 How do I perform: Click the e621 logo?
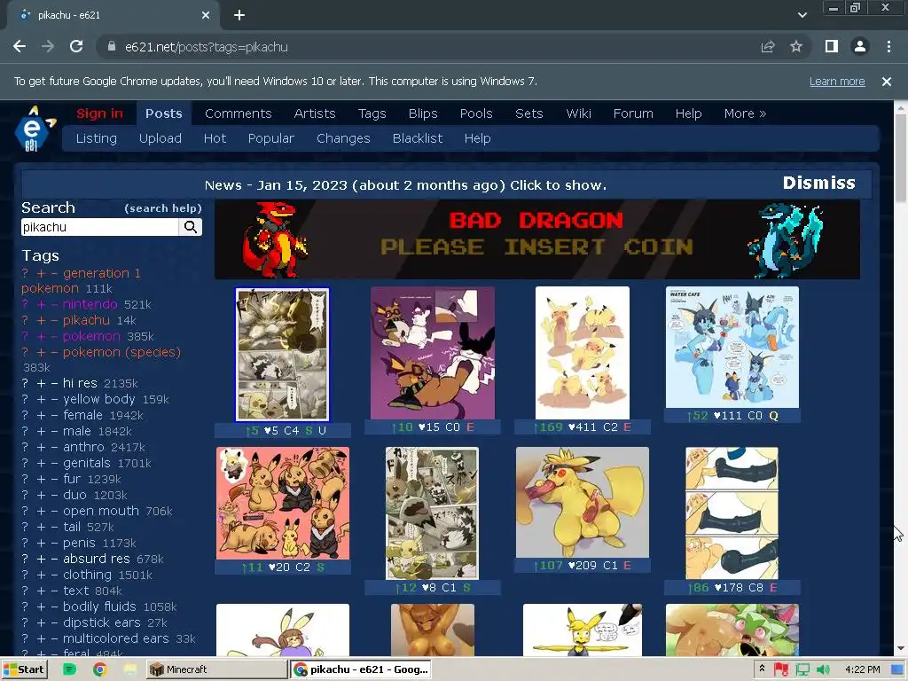[x=35, y=129]
